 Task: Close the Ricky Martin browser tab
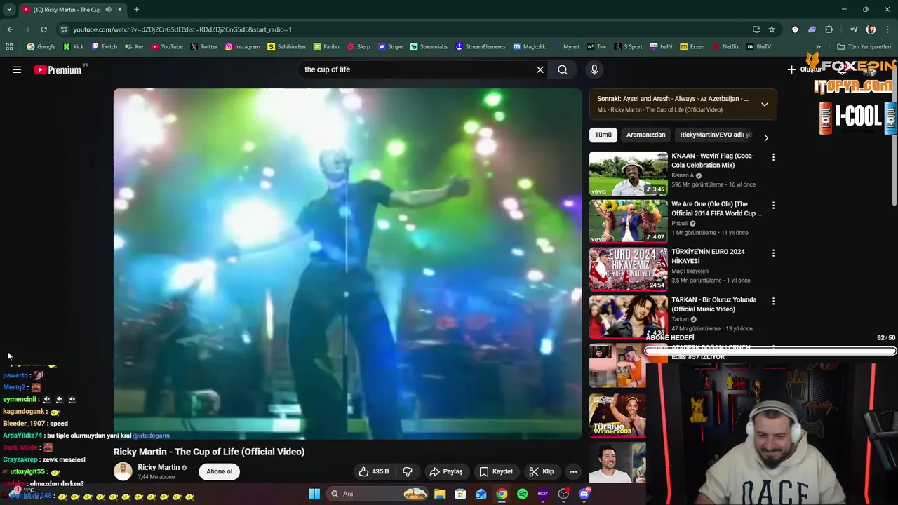[120, 10]
